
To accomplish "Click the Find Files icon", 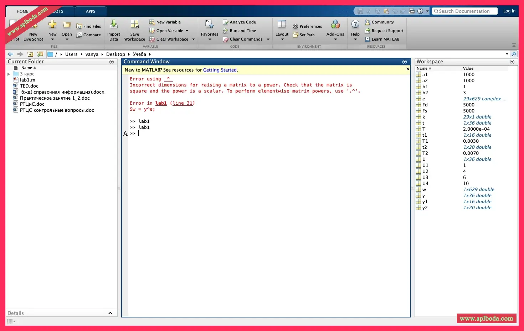I will [x=79, y=26].
